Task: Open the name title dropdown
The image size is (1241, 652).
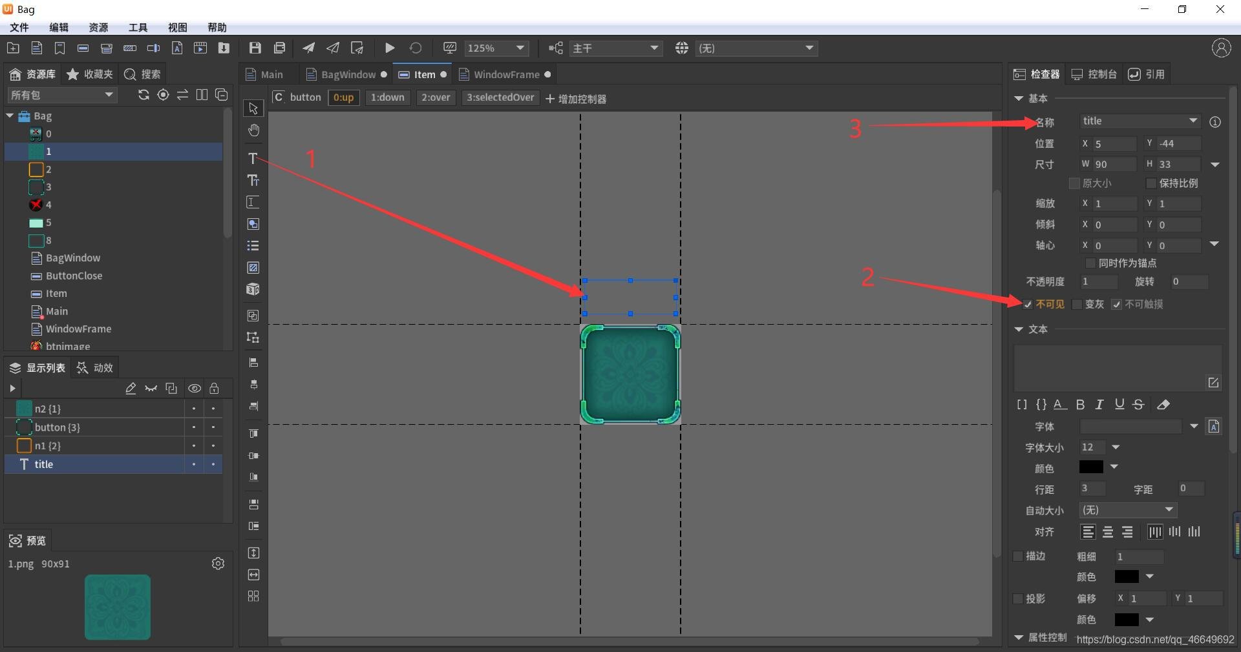Action: (1193, 121)
